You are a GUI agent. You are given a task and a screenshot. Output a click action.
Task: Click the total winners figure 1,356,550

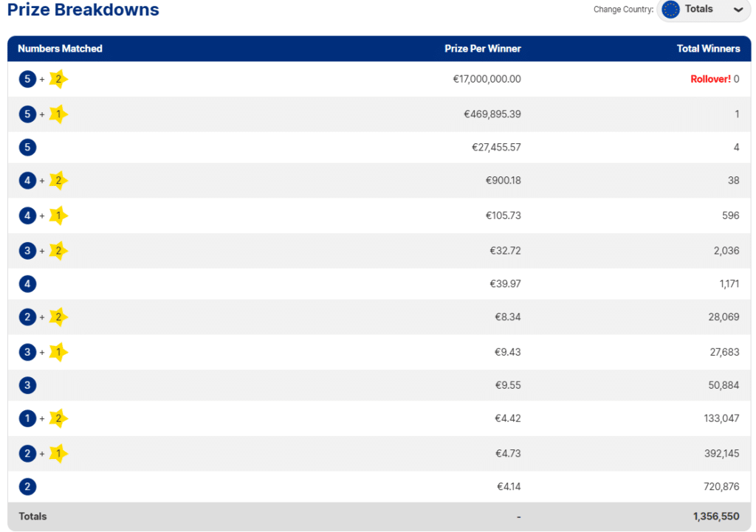pyautogui.click(x=716, y=517)
